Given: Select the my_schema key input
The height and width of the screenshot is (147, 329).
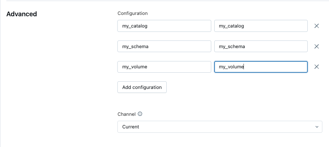Looking at the screenshot, I should (x=164, y=46).
